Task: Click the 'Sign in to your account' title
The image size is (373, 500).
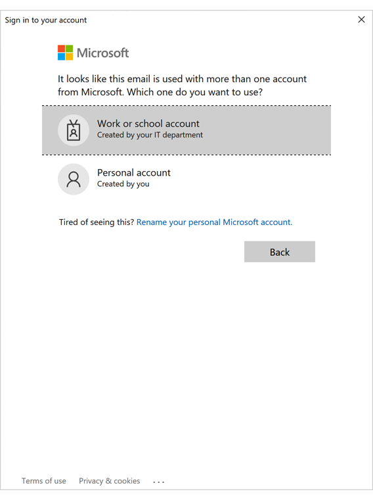Action: [x=45, y=20]
